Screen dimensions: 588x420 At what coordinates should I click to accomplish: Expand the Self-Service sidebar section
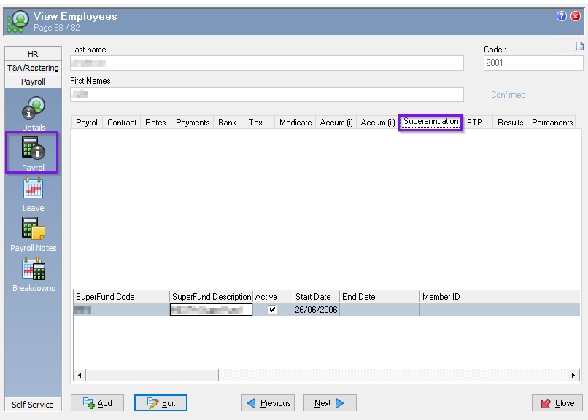[x=33, y=405]
